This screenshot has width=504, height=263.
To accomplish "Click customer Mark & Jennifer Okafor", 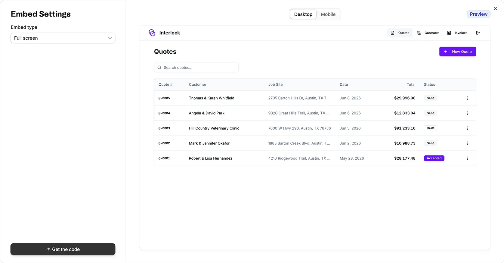I will 209,143.
